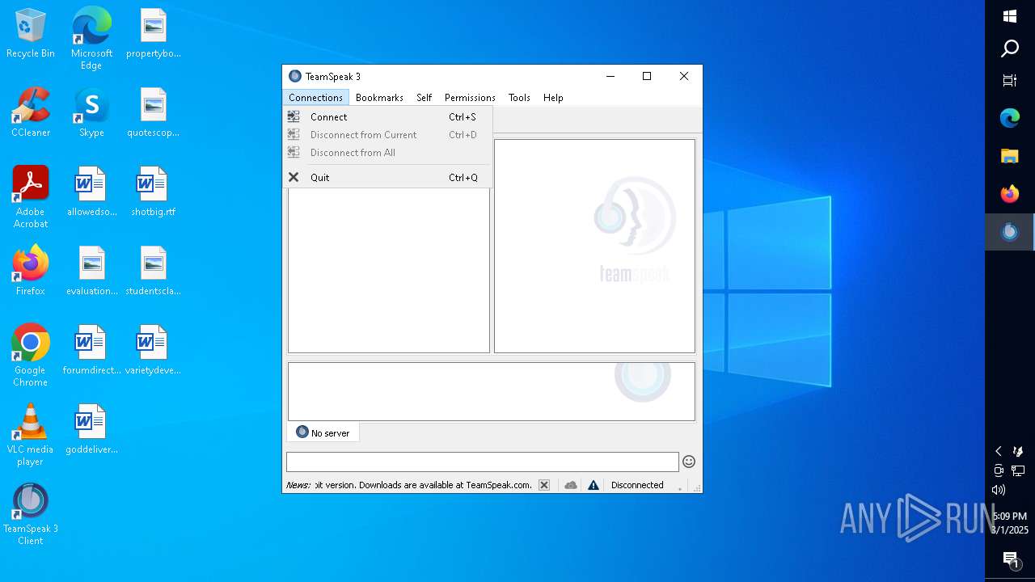1035x582 pixels.
Task: Open the volume control tray icon
Action: tap(999, 490)
